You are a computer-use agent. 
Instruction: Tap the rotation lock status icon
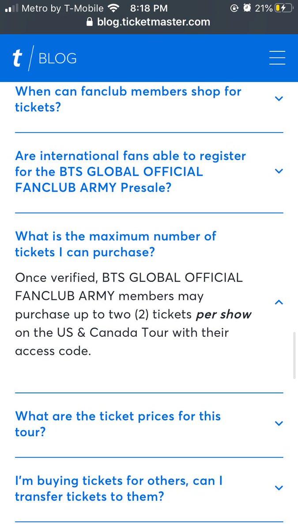point(234,8)
